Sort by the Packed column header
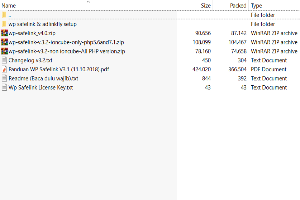The width and height of the screenshot is (300, 200). tap(238, 6)
